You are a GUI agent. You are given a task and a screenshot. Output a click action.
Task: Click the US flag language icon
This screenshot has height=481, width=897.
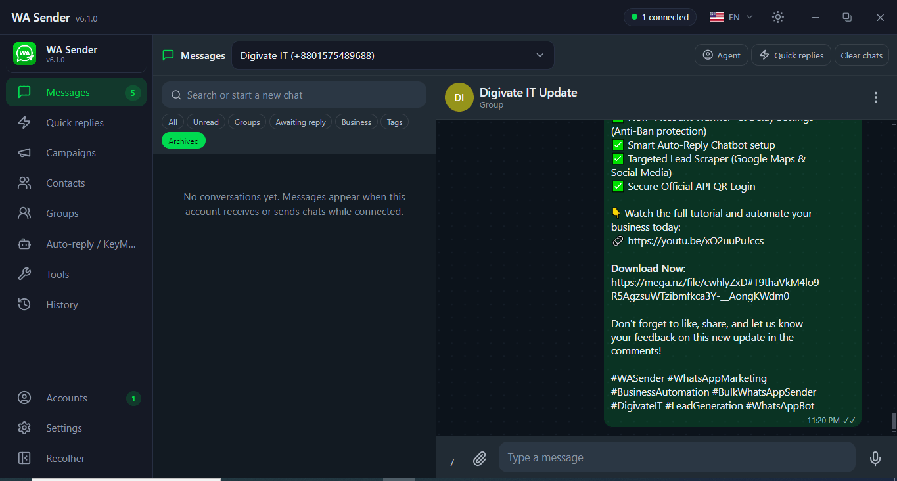pos(717,17)
